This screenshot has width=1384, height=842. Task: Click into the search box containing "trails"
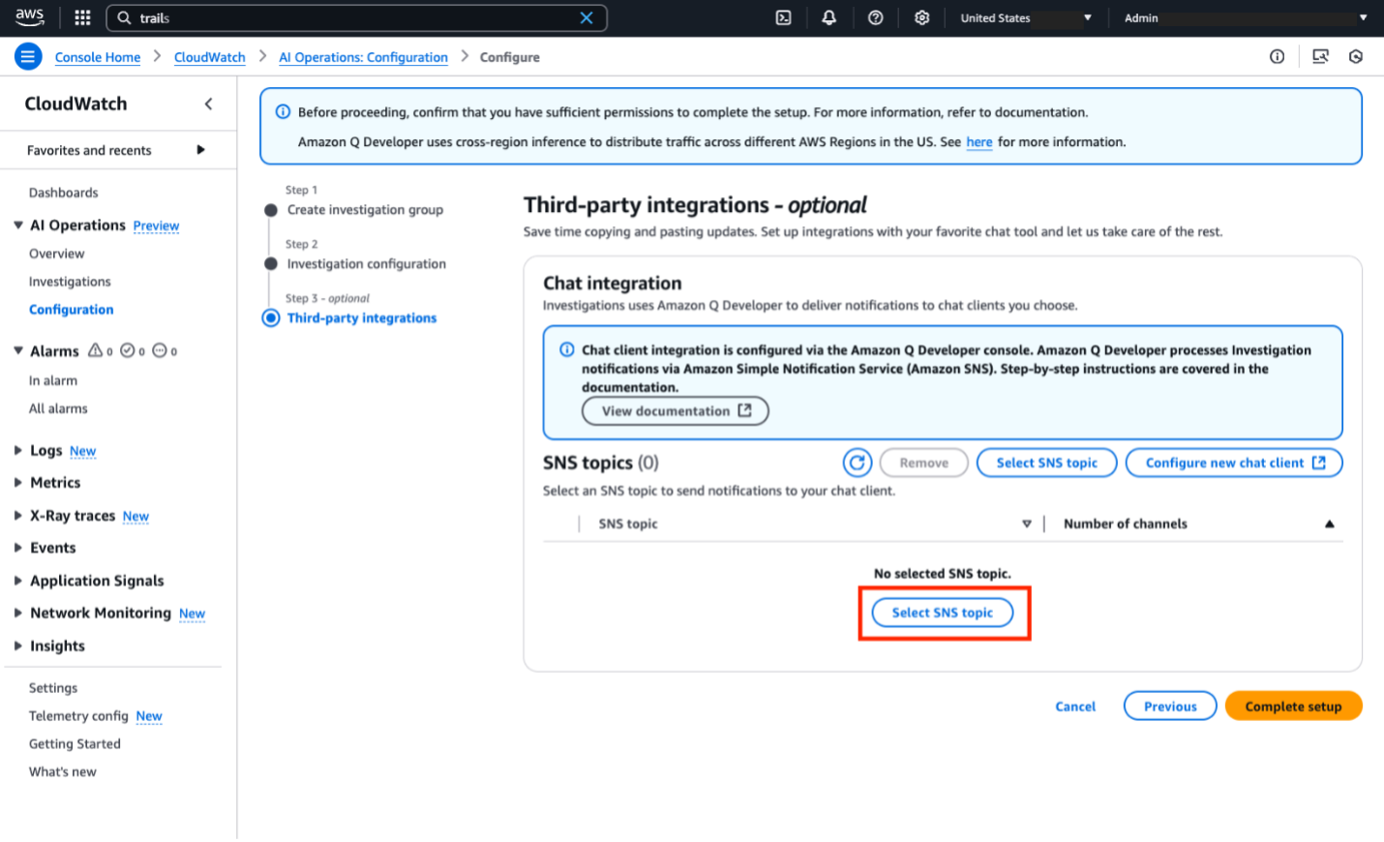[356, 18]
